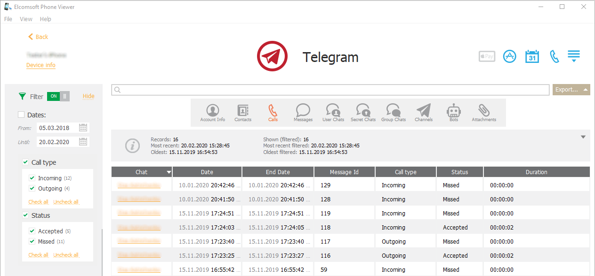Click the Device info link

[41, 65]
